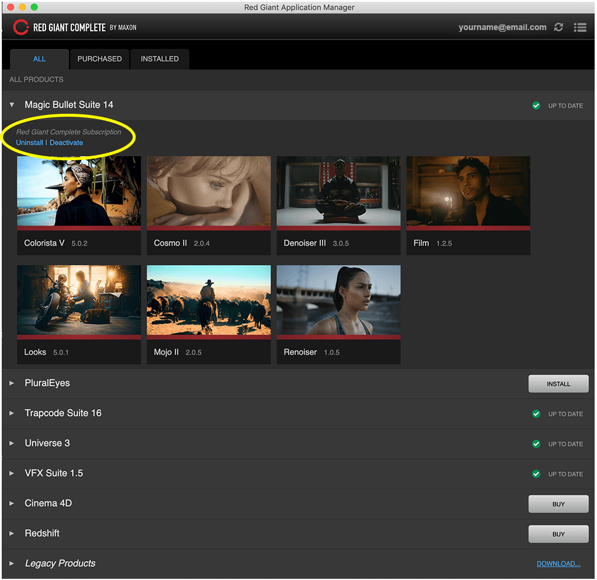This screenshot has height=580, width=597.
Task: Click the Cosmo II 2.0.4 label
Action: pos(182,243)
